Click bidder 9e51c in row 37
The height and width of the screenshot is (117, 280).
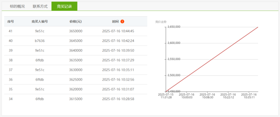pyautogui.click(x=40, y=70)
